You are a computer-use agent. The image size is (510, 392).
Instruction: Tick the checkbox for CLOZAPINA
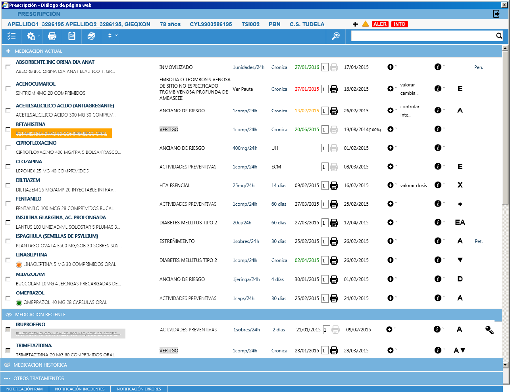point(8,166)
